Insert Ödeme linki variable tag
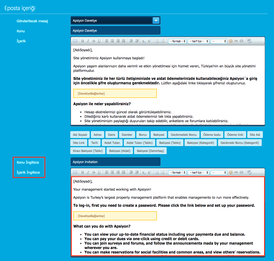 point(235,135)
